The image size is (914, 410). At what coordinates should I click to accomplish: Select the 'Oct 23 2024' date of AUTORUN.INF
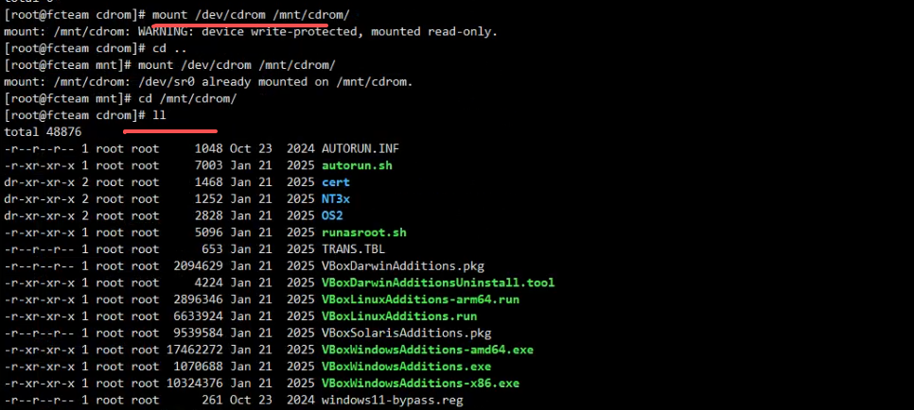pos(272,148)
